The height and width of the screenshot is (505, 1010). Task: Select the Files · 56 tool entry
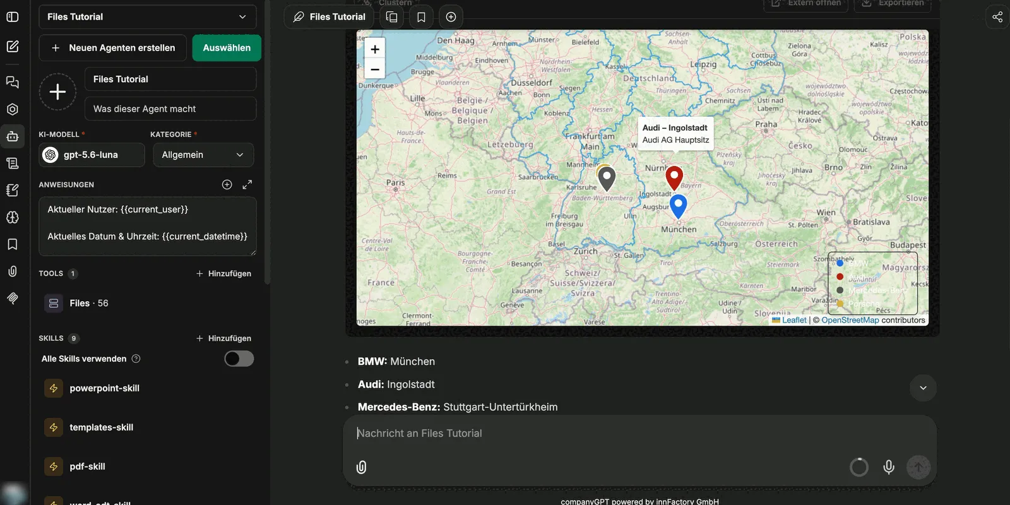point(148,303)
